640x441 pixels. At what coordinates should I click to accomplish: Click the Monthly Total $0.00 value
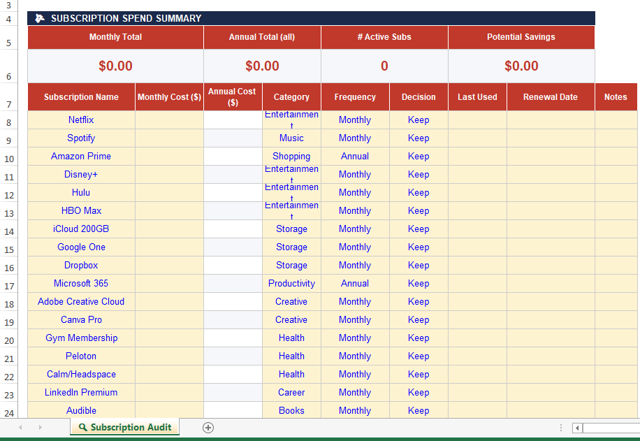coord(115,66)
